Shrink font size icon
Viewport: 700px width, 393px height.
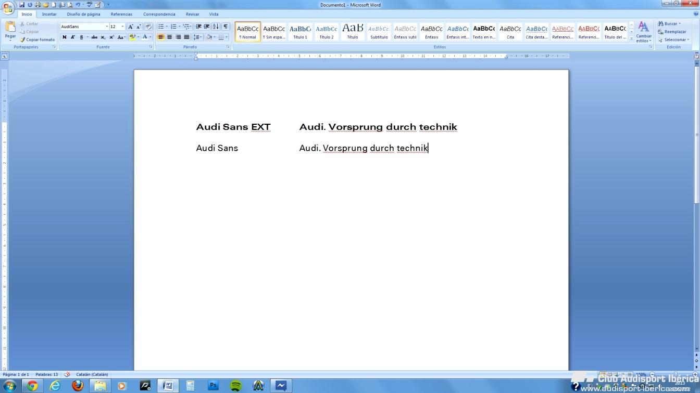click(139, 27)
